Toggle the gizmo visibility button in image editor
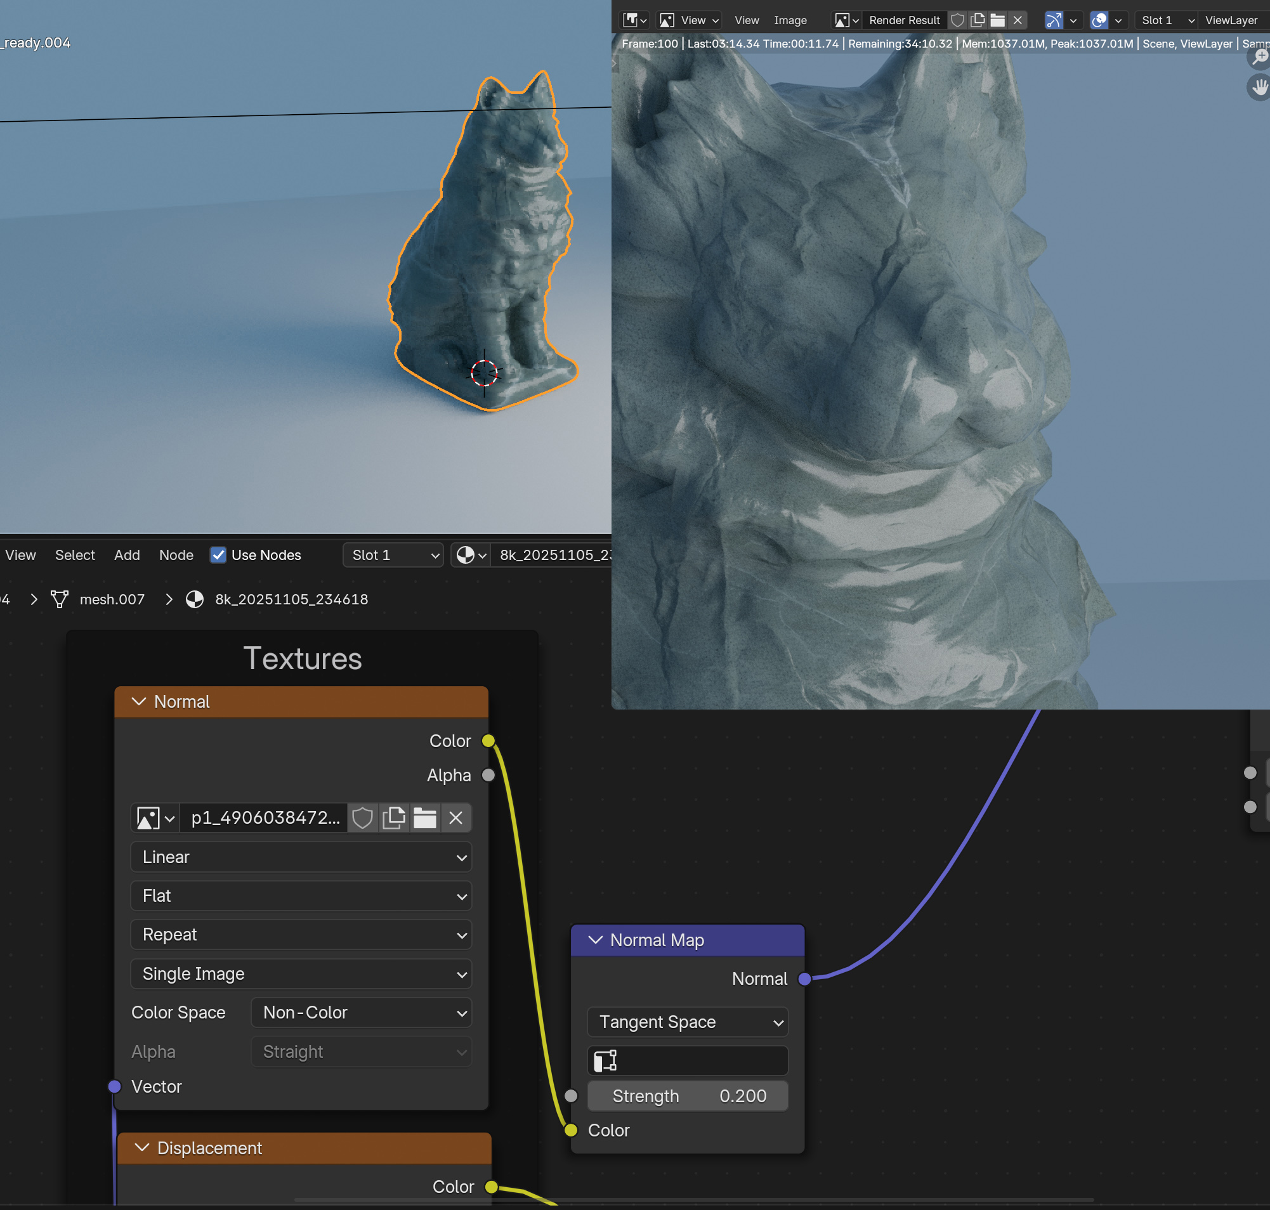1270x1210 pixels. pos(1054,20)
